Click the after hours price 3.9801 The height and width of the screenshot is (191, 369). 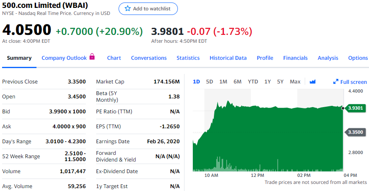tap(168, 32)
